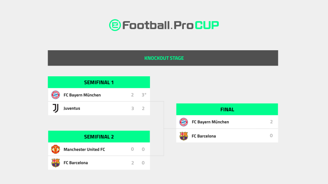Click the Manchester United crest icon
Viewport: 328px width, 184px height.
tap(56, 149)
